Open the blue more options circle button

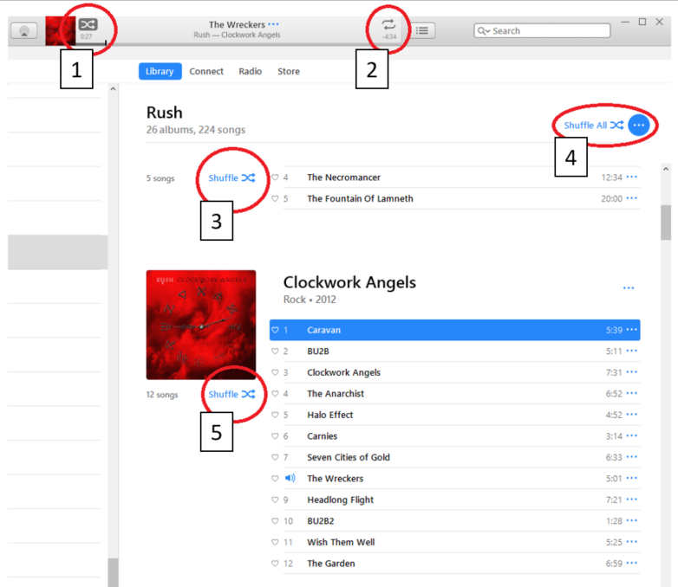[639, 126]
